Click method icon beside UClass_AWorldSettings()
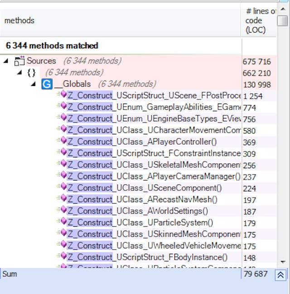 point(62,211)
